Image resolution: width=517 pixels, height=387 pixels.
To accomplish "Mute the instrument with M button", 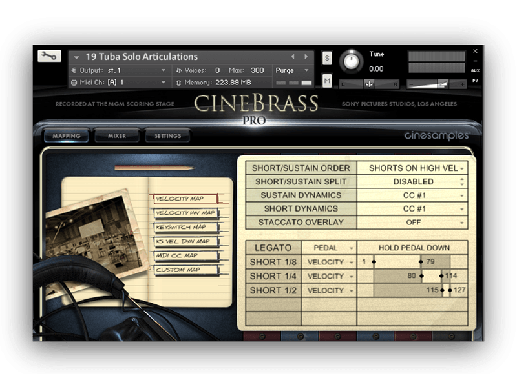I will coord(327,81).
